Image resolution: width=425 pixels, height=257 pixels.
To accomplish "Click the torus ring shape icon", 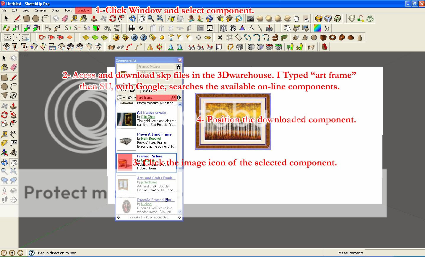I will [x=332, y=37].
